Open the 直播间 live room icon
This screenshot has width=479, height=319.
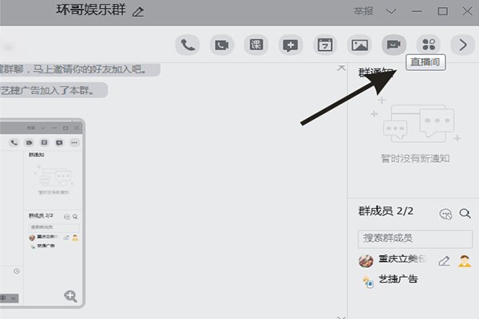394,45
